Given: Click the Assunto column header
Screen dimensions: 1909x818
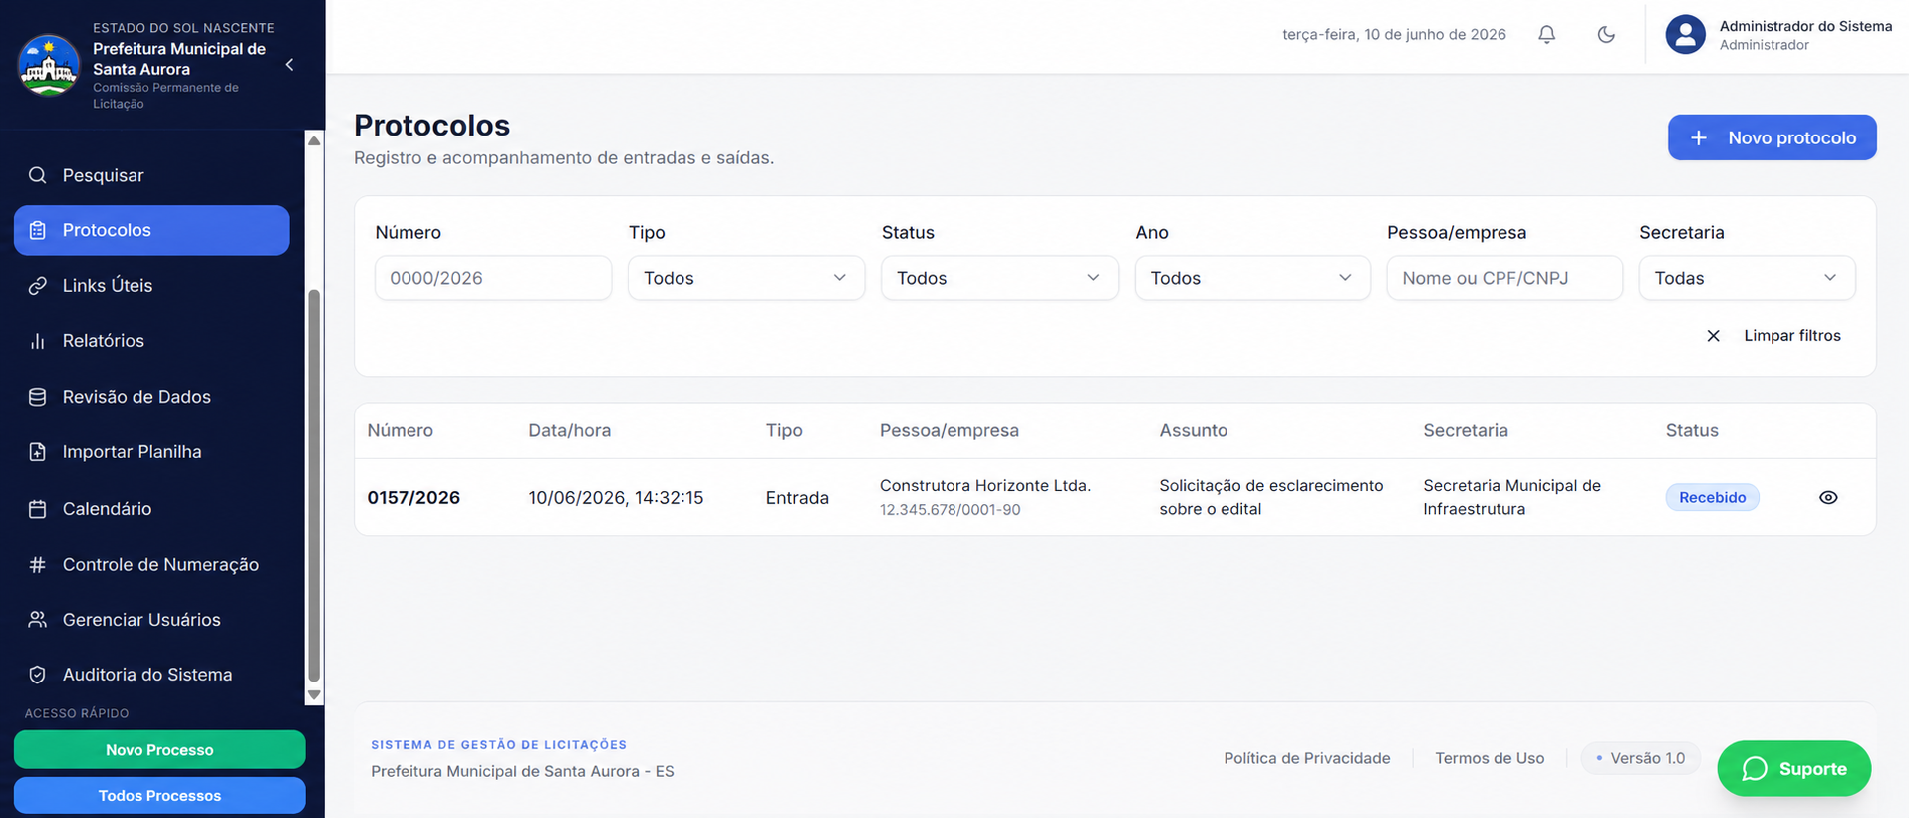Looking at the screenshot, I should tap(1193, 431).
